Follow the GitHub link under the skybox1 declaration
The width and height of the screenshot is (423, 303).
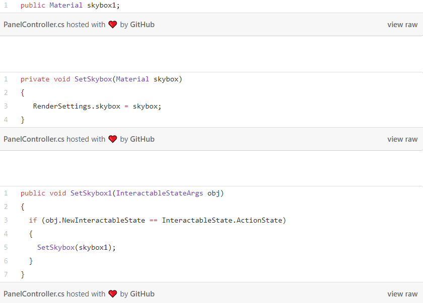142,25
